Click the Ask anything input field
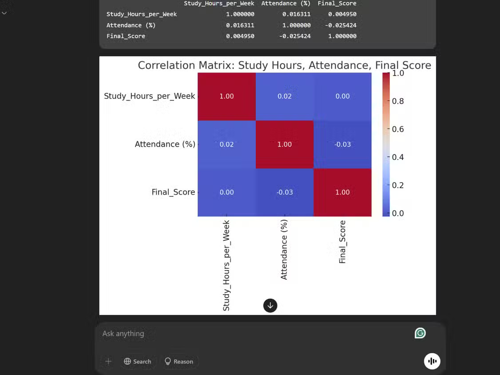This screenshot has height=375, width=500. [255, 334]
